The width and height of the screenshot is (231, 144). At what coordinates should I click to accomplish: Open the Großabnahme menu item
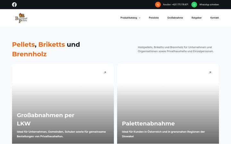click(x=175, y=18)
